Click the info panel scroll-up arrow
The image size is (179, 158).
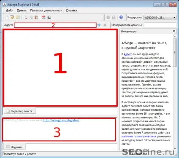175,36
